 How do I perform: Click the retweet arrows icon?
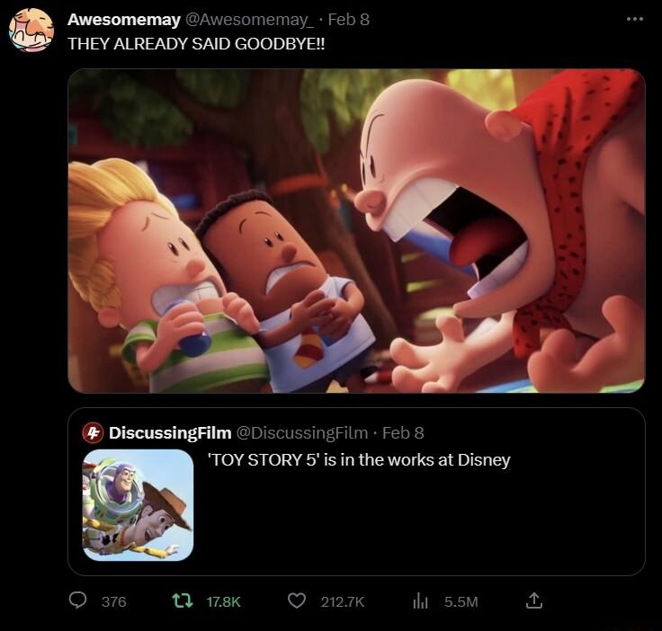point(183,600)
